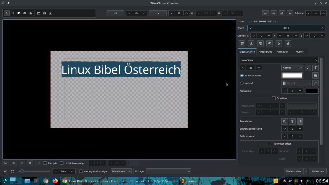The height and width of the screenshot is (185, 329).
Task: Open the file manager in the taskbar
Action: click(27, 181)
